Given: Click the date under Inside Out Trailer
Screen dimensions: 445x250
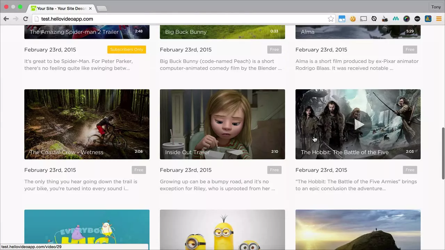Looking at the screenshot, I should tap(186, 170).
